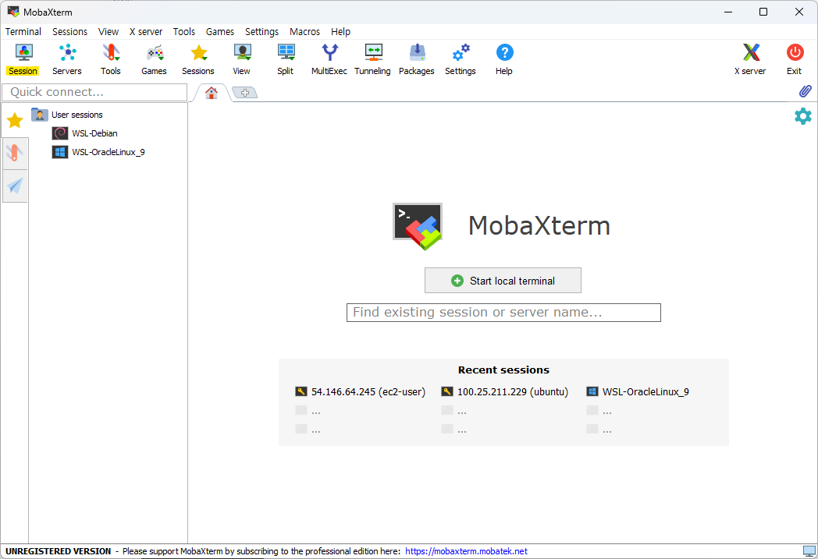Screen dimensions: 818x559
Task: Click the User sessions folder icon
Action: [40, 114]
